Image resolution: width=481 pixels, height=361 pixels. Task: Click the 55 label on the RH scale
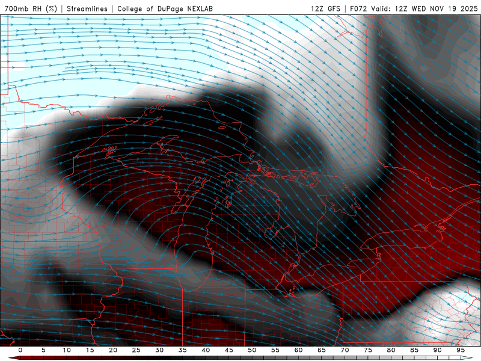(275, 350)
